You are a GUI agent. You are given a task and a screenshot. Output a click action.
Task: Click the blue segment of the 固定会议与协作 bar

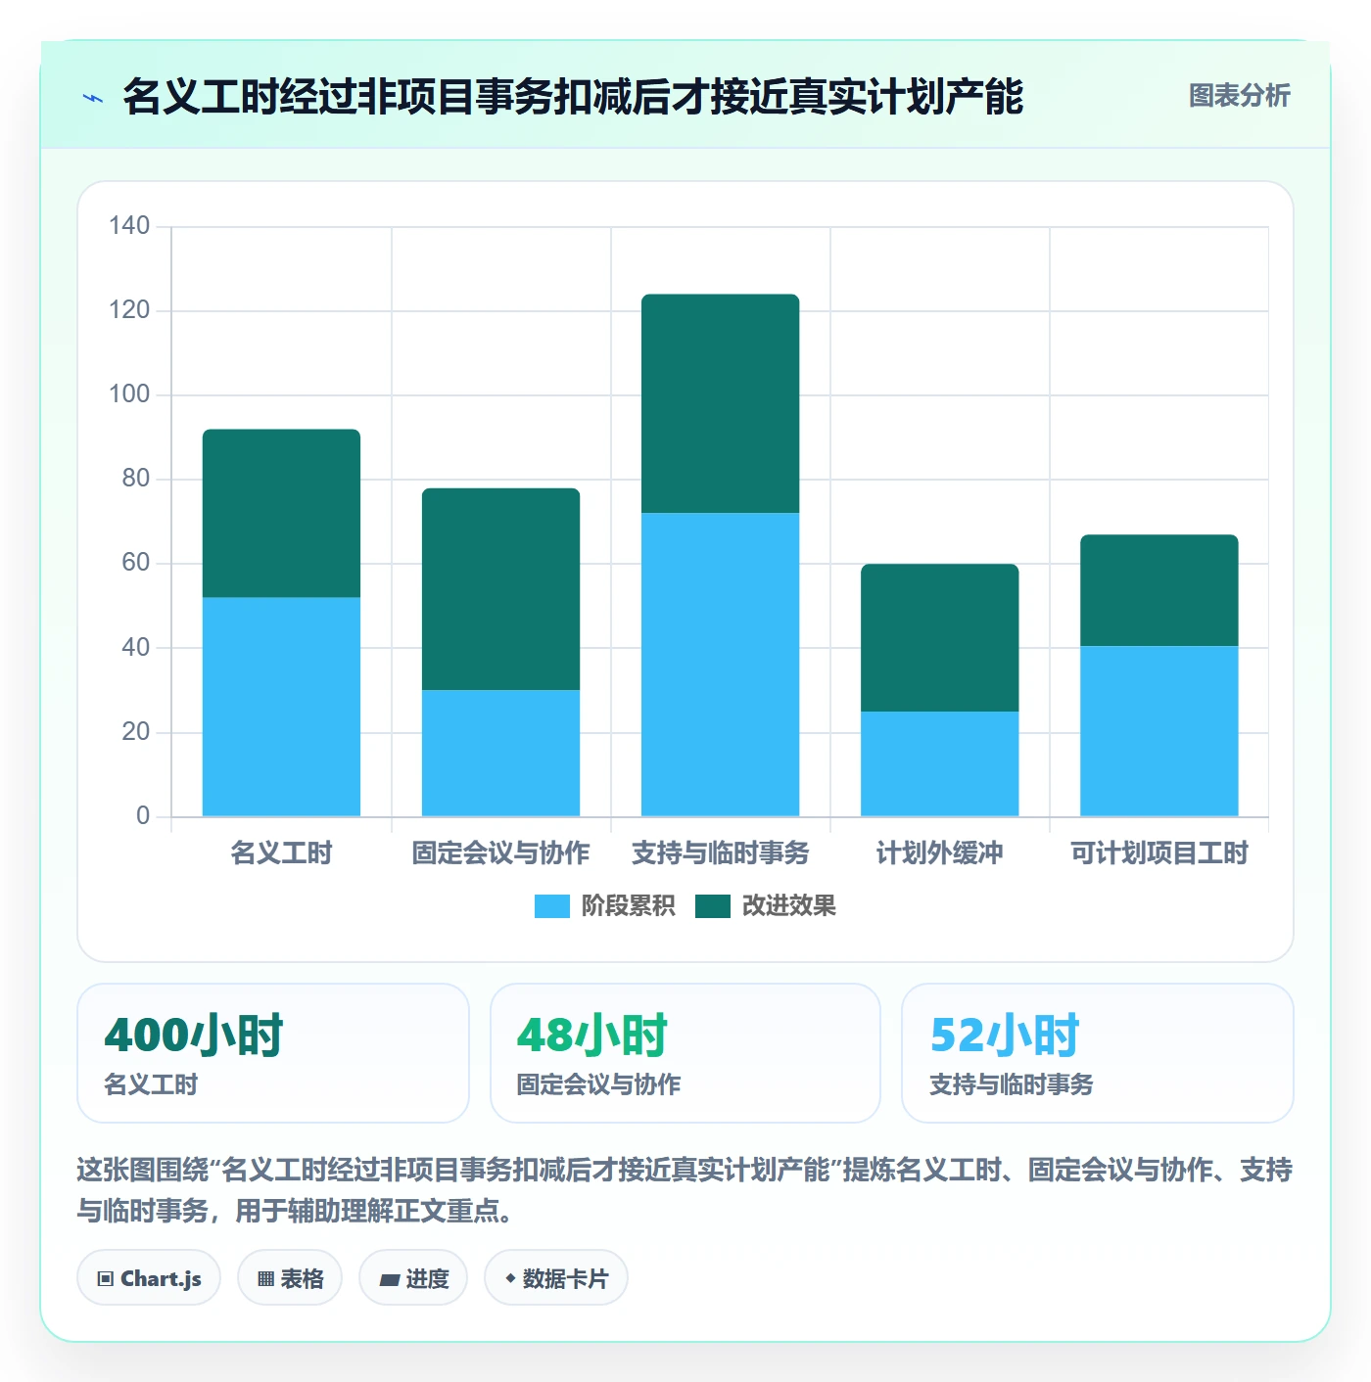(500, 753)
